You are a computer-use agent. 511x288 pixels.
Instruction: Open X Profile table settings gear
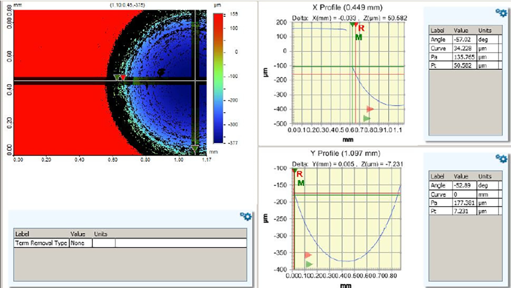click(501, 13)
